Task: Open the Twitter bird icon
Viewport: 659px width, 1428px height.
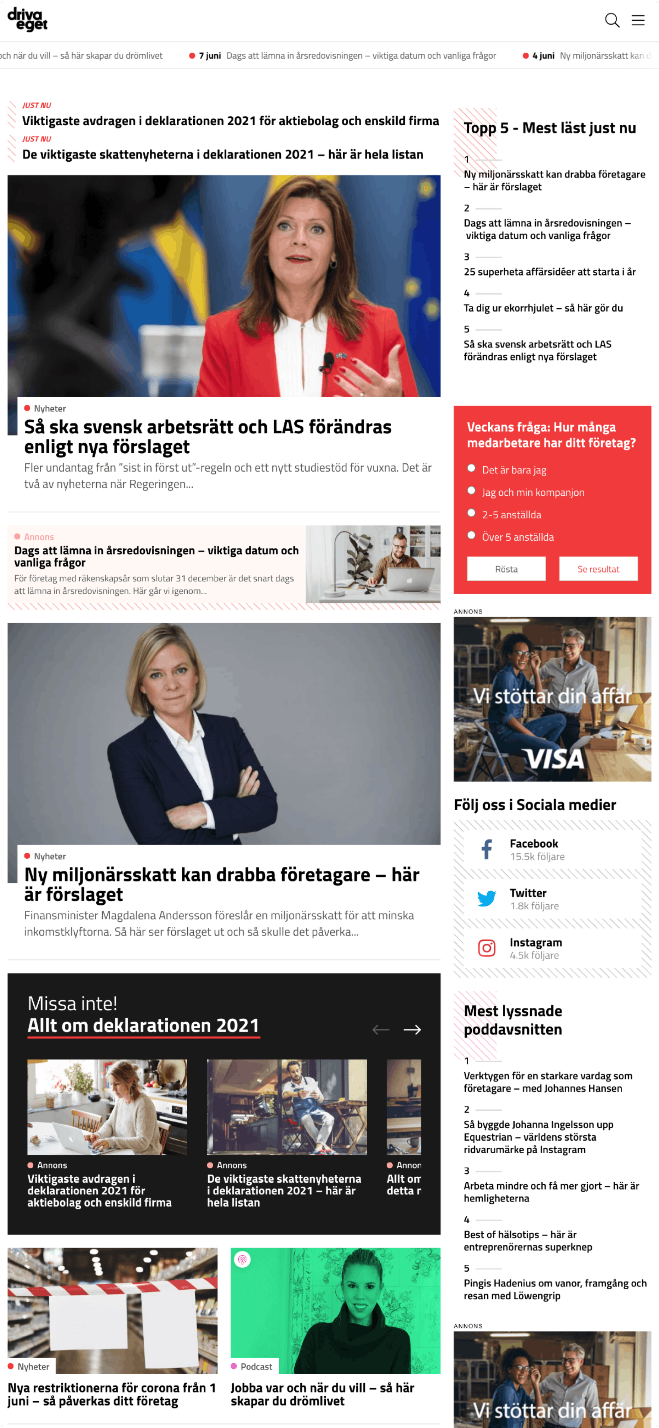Action: 487,899
